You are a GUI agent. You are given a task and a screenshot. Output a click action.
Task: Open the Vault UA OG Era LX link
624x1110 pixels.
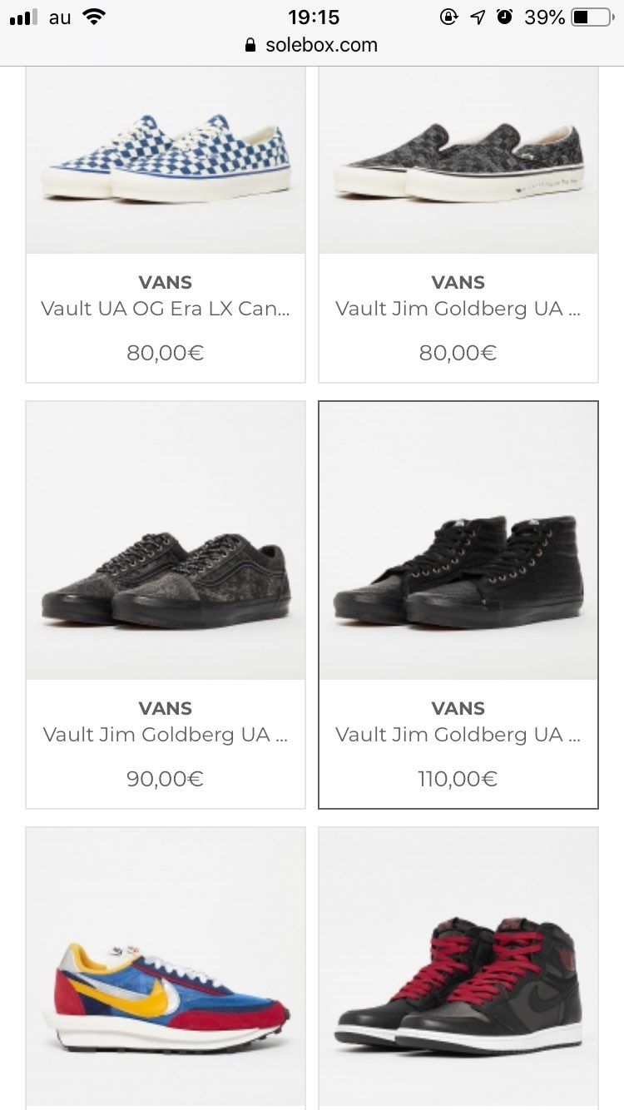pyautogui.click(x=166, y=309)
